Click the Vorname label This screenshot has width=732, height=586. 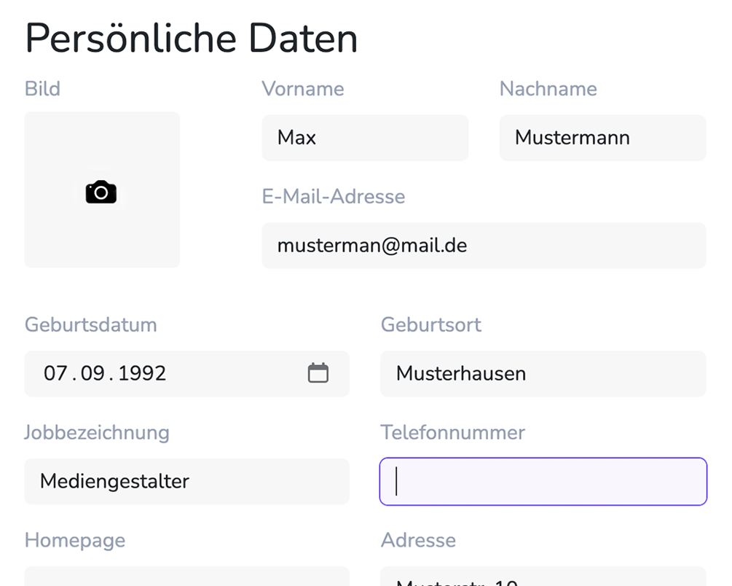pos(303,89)
